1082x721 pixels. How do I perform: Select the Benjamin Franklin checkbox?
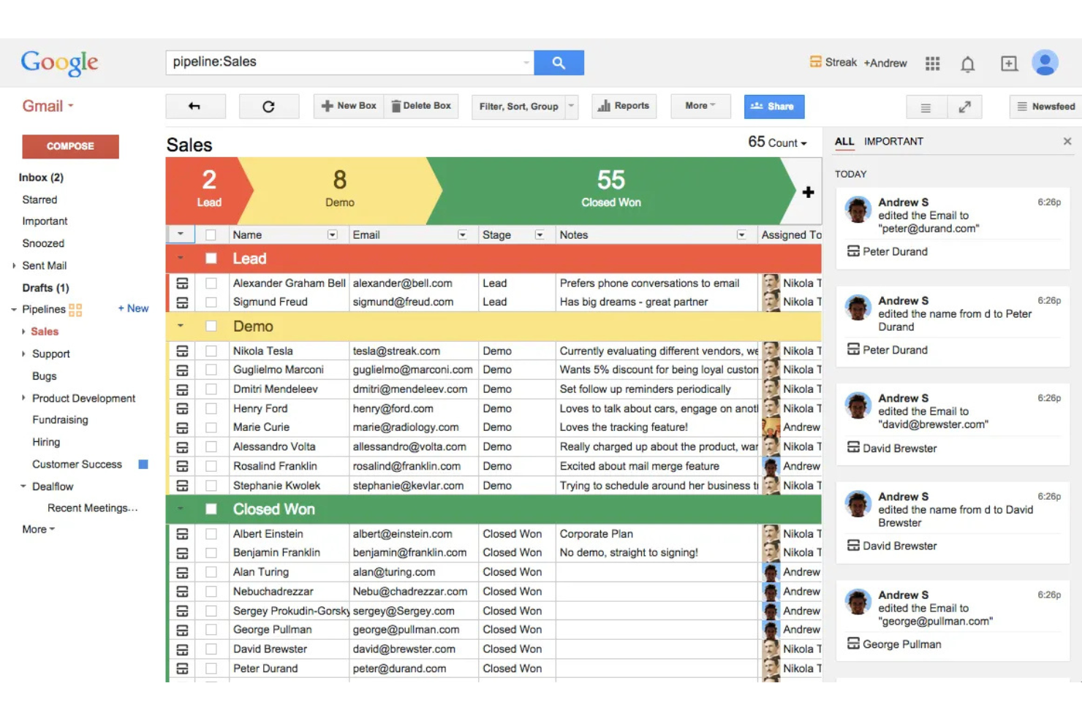211,553
